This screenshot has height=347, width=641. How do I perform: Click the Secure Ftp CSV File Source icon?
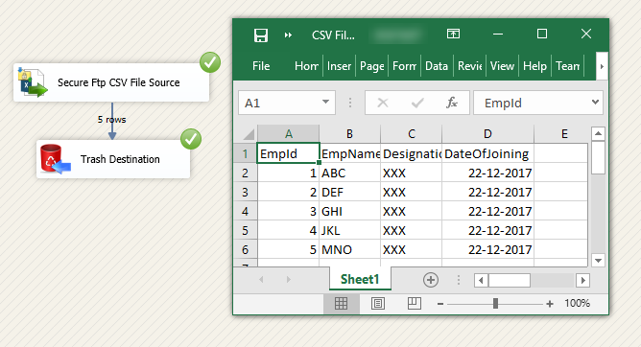click(32, 82)
